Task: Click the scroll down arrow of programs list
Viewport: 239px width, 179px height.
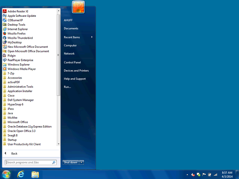Action: [x=58, y=144]
